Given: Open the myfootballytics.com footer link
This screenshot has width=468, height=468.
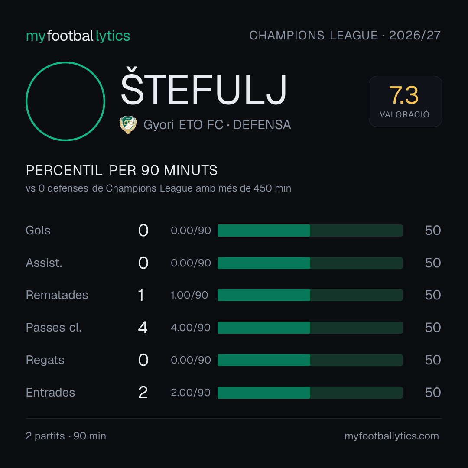Looking at the screenshot, I should tap(392, 436).
